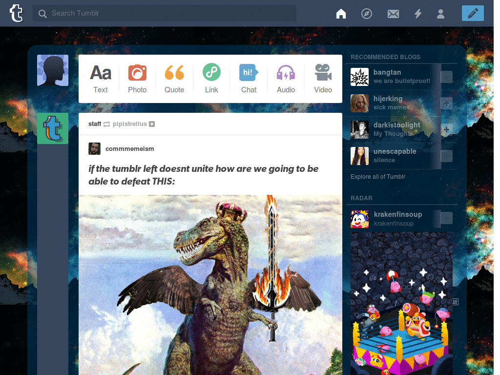Open the unescapable avatar
Image resolution: width=500 pixels, height=375 pixels.
coord(360,156)
